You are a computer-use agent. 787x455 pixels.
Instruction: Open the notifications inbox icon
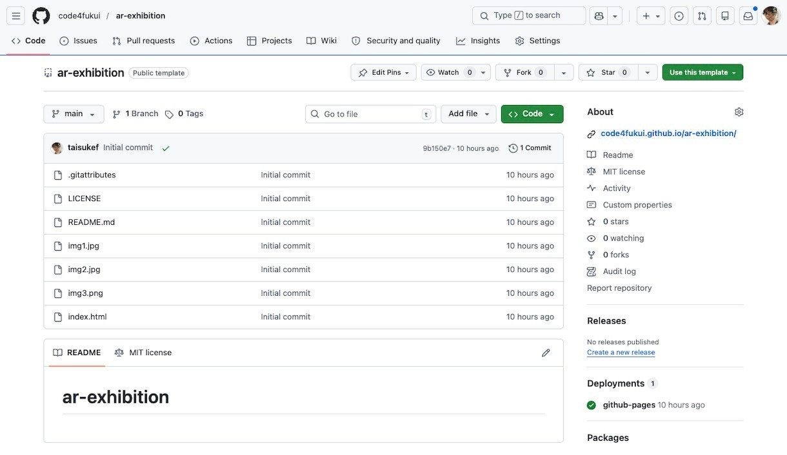point(748,16)
